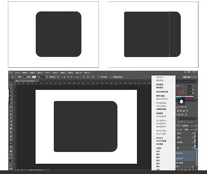207x174 pixels.
Task: Click the width W input field
Action: click(x=63, y=77)
